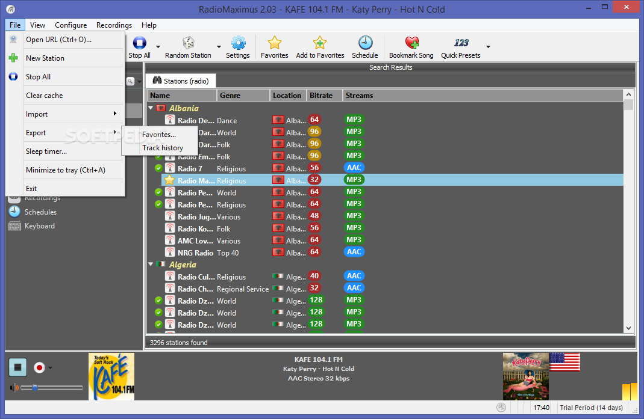Click Trial Period (14 days) status text
The width and height of the screenshot is (644, 419).
point(592,408)
